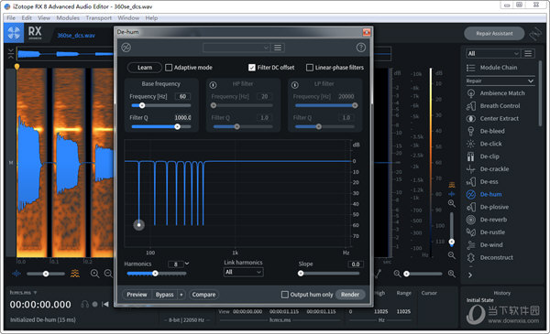This screenshot has height=334, width=550.
Task: Adjust the Base frequency slider handle
Action: tap(142, 105)
